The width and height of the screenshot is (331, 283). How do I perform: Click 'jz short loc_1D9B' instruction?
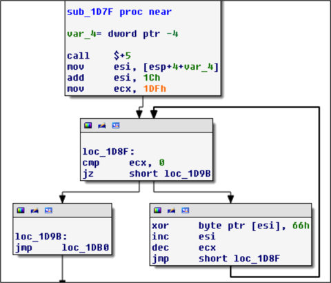point(146,174)
